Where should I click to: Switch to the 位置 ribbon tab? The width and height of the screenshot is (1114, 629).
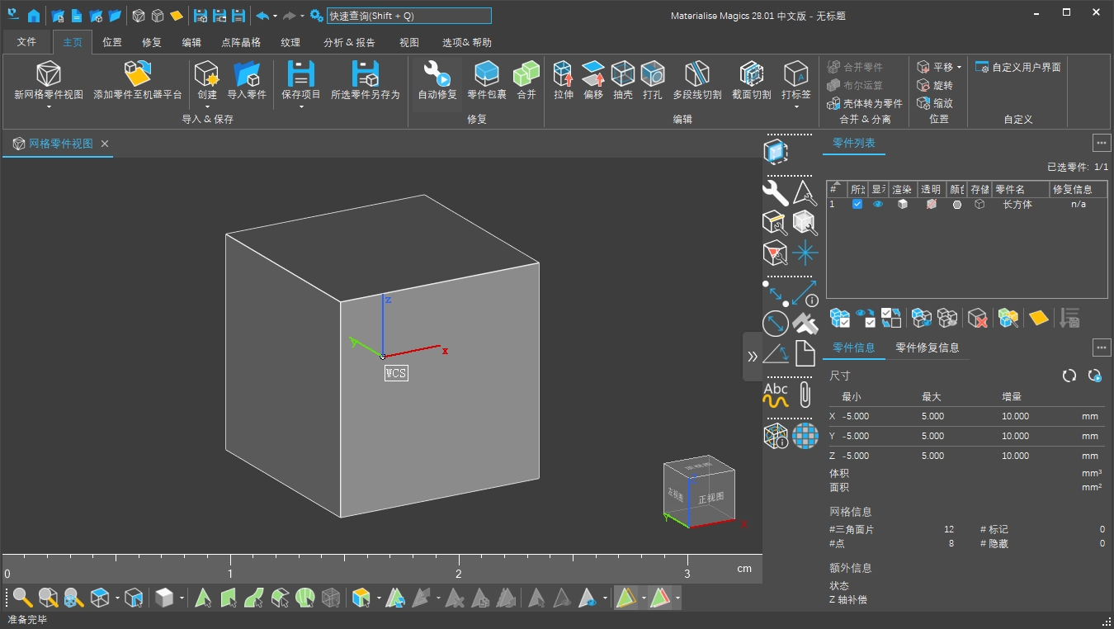click(112, 41)
